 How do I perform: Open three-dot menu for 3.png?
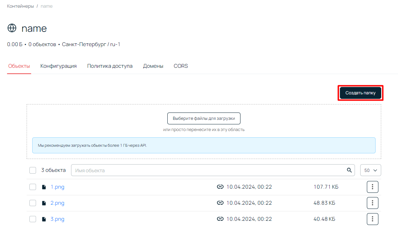click(372, 219)
